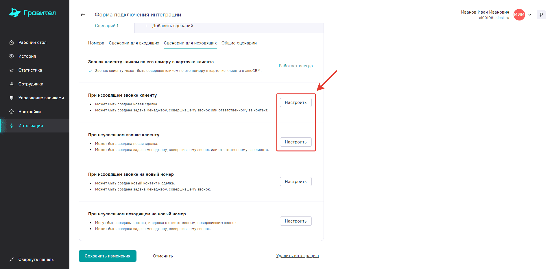Open the Настройки gear icon
This screenshot has height=269, width=552.
click(x=12, y=112)
